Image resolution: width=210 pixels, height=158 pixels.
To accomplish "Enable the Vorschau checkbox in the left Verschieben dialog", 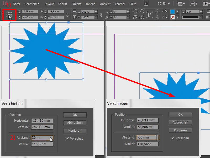I will (x=67, y=138).
